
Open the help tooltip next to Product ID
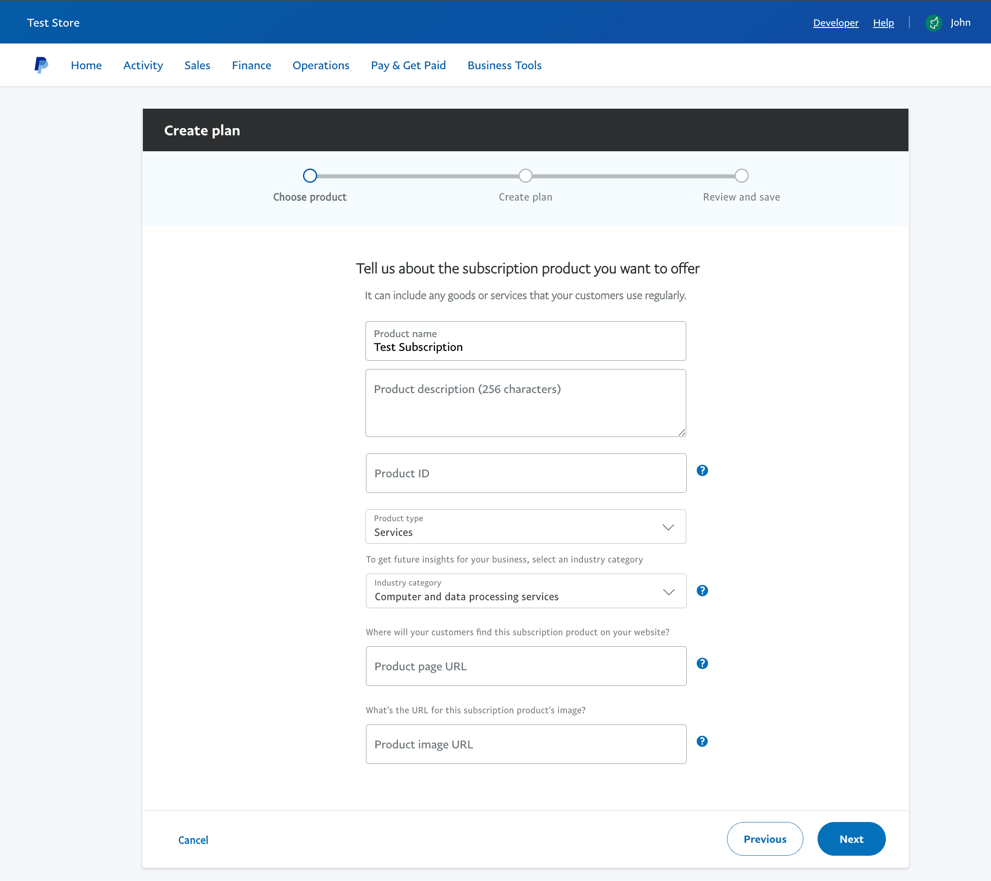point(702,470)
